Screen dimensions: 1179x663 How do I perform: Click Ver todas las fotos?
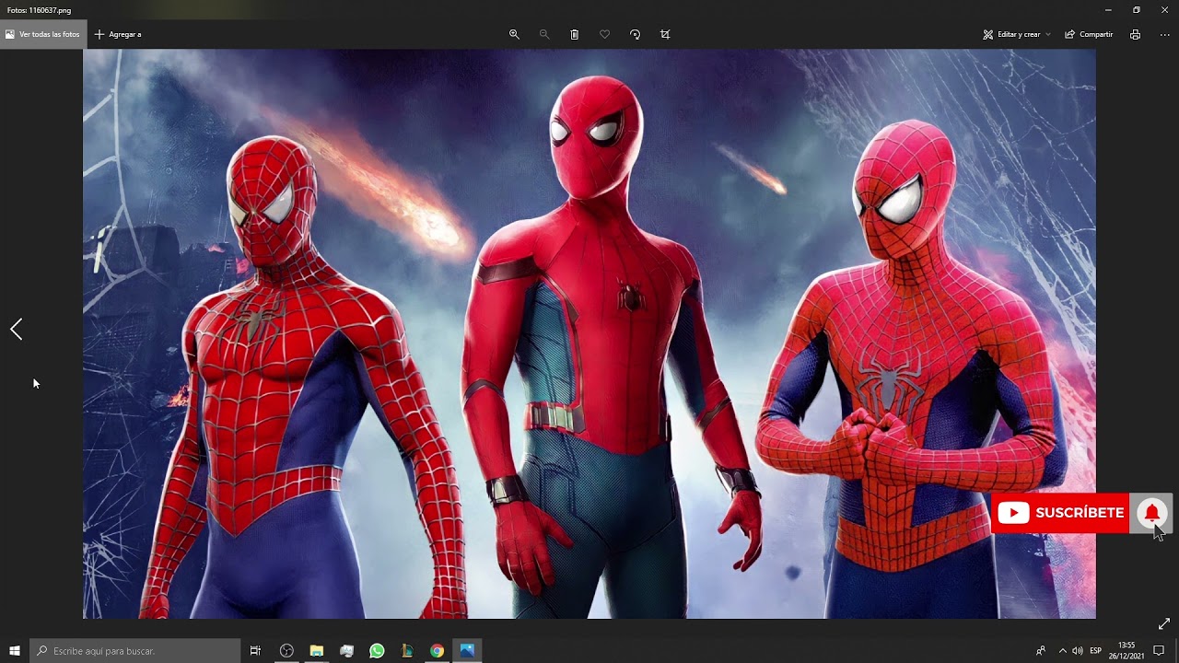42,34
